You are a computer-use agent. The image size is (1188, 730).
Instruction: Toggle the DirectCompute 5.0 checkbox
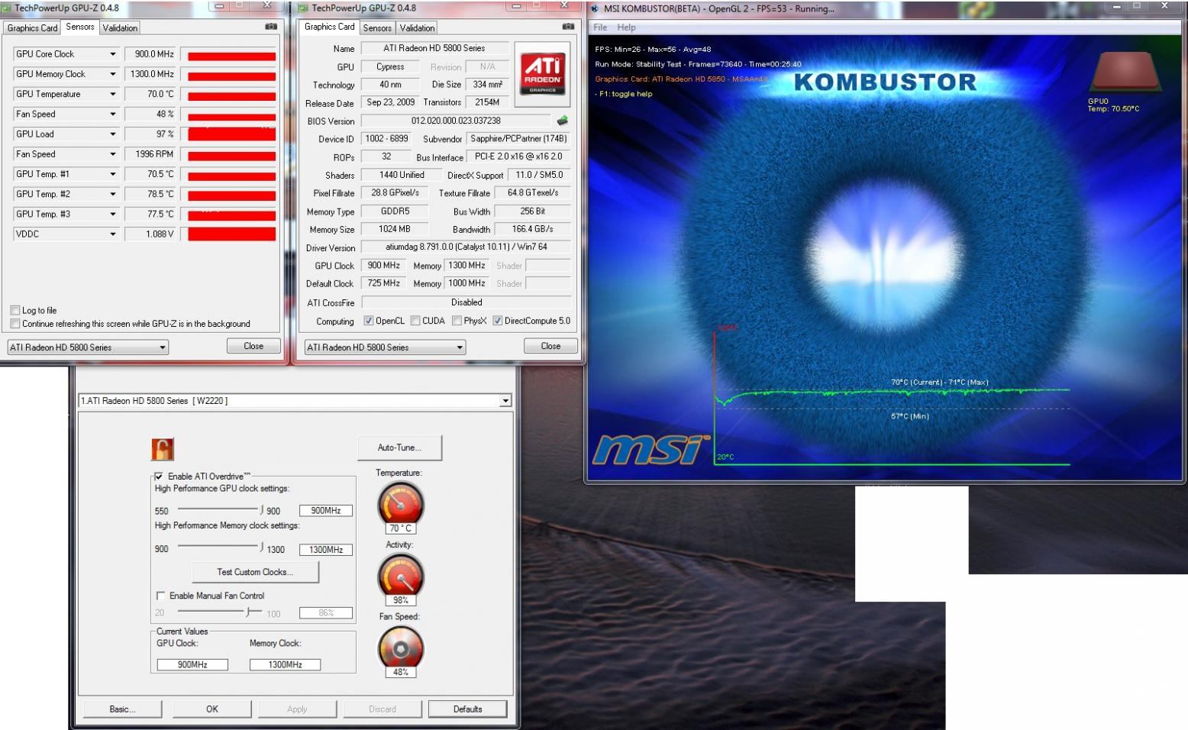click(x=498, y=321)
